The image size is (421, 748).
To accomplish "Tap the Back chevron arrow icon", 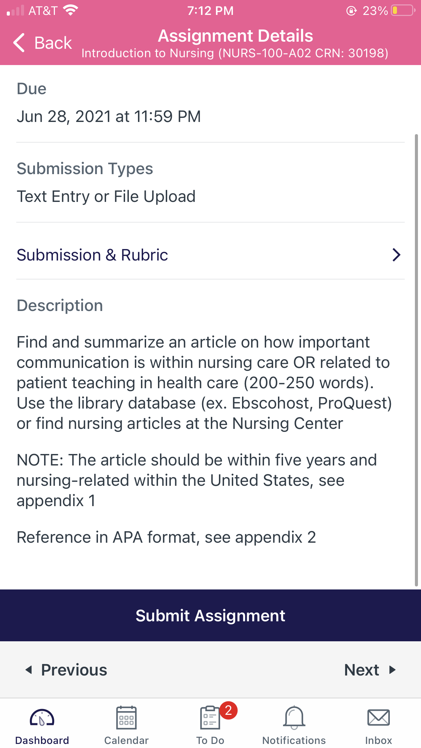I will [19, 43].
